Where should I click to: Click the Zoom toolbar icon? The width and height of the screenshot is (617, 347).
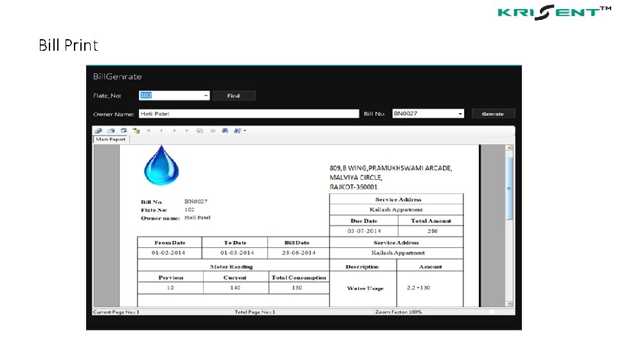(x=237, y=130)
